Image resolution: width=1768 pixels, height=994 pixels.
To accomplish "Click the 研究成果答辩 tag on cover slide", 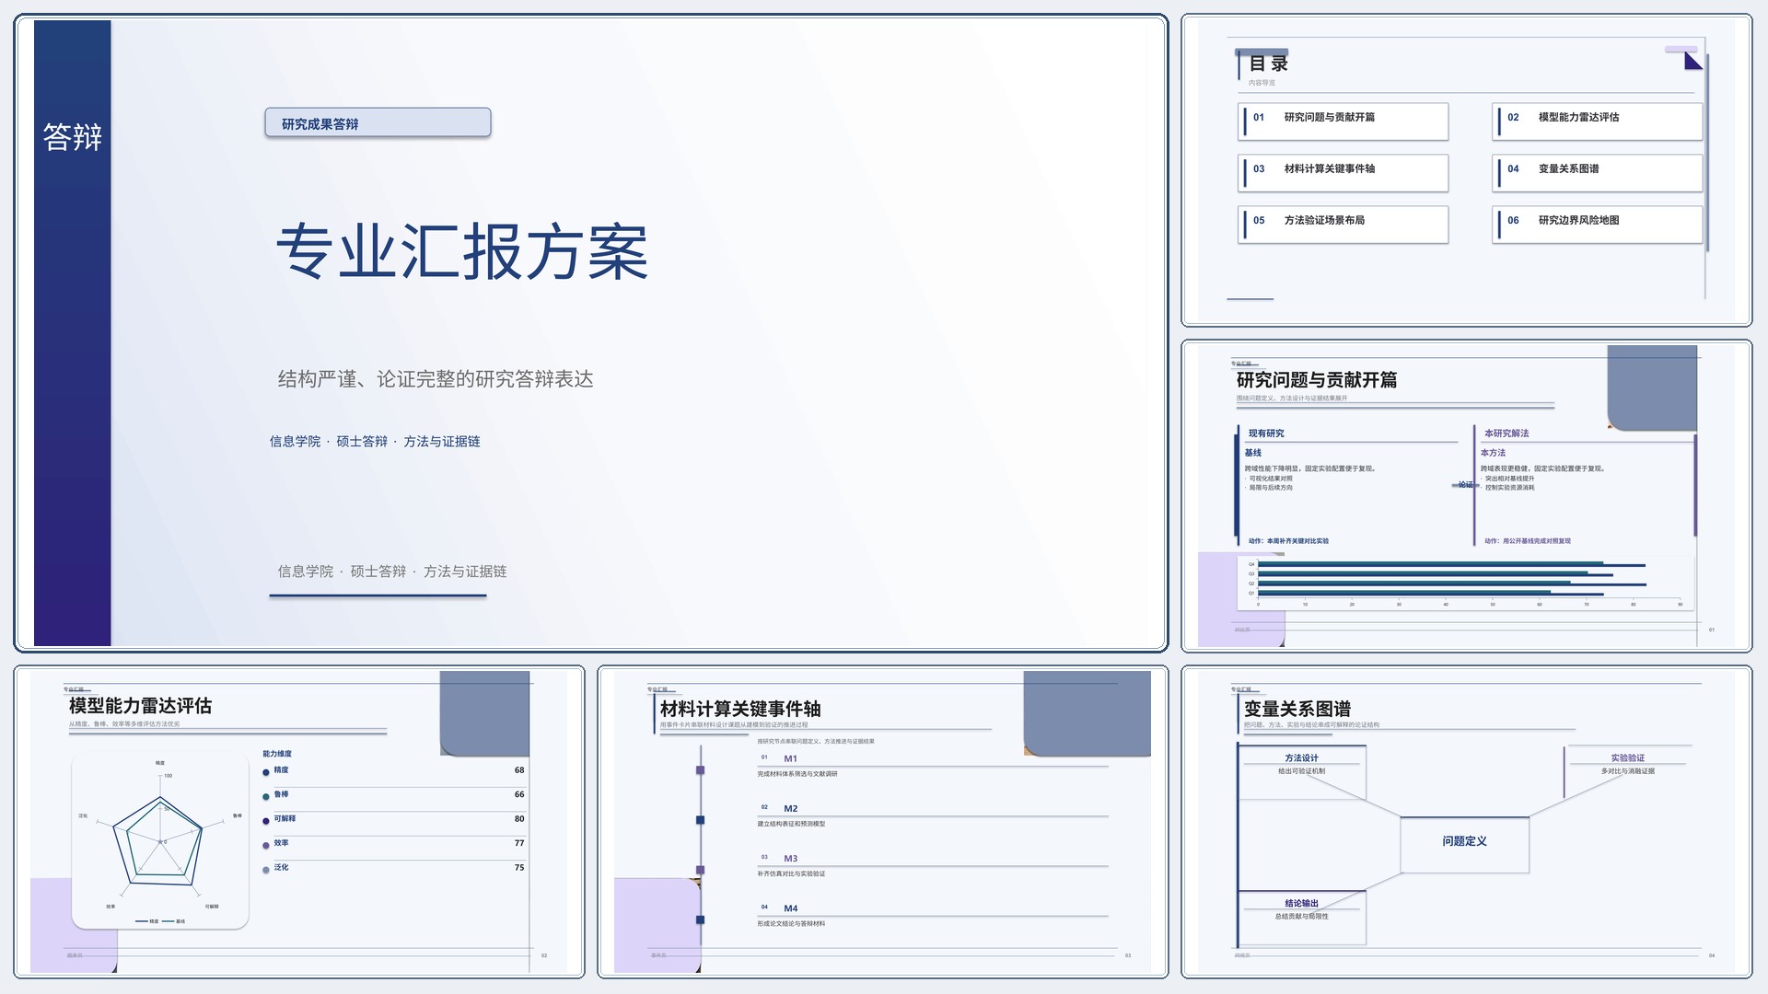I will click(x=378, y=123).
